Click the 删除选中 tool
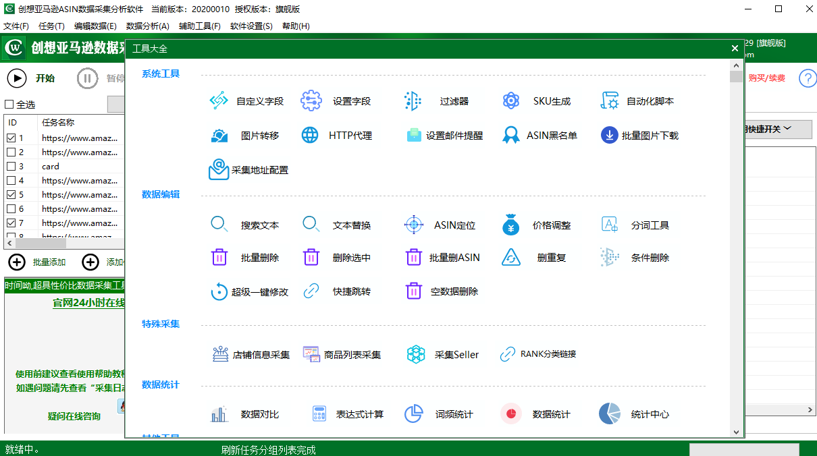Image resolution: width=817 pixels, height=456 pixels. coord(336,258)
